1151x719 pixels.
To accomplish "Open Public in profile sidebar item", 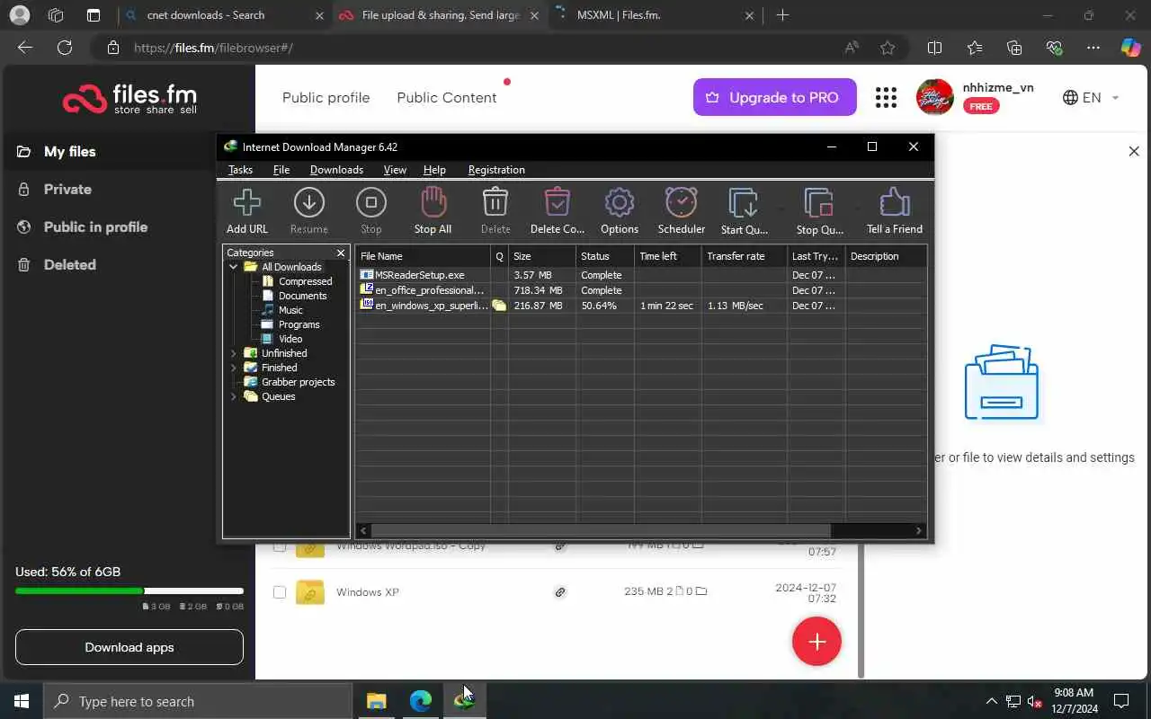I will click(95, 227).
